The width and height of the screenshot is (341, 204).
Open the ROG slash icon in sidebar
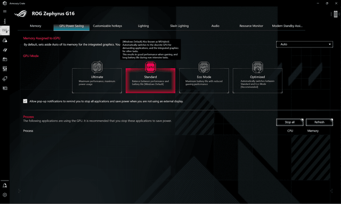pyautogui.click(x=5, y=50)
